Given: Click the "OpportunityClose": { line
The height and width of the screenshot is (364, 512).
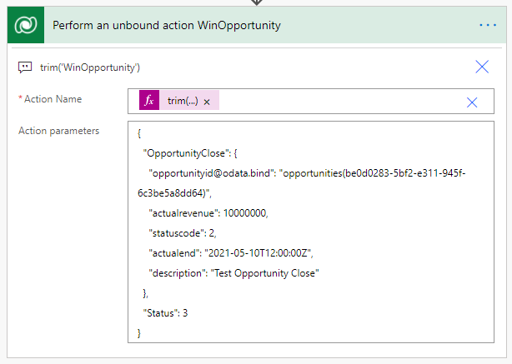Looking at the screenshot, I should 190,153.
